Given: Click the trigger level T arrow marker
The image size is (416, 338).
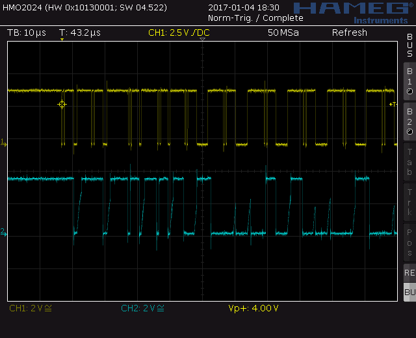Looking at the screenshot, I should tap(393, 104).
